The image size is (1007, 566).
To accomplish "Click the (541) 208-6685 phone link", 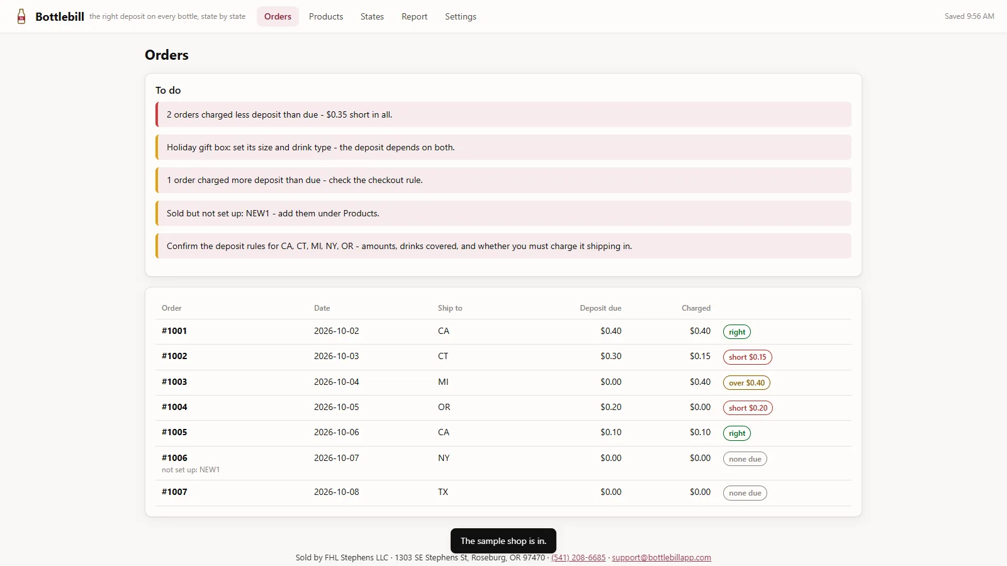I will click(x=578, y=558).
